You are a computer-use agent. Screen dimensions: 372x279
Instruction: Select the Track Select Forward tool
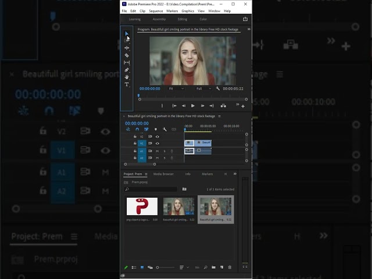point(127,41)
